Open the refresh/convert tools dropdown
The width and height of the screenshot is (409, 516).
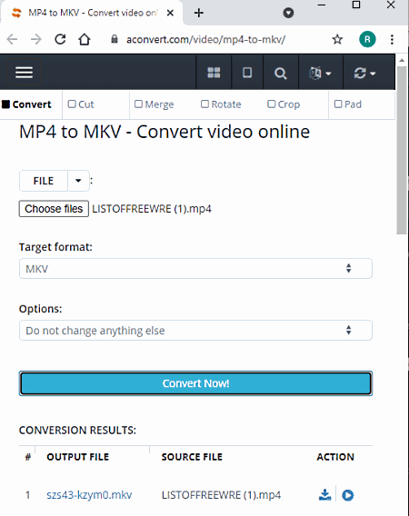pyautogui.click(x=364, y=73)
